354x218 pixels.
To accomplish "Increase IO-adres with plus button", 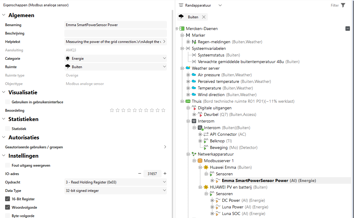I will pos(165,173).
